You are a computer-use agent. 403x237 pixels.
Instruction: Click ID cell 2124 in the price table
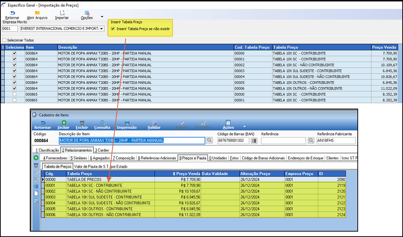click(x=332, y=215)
